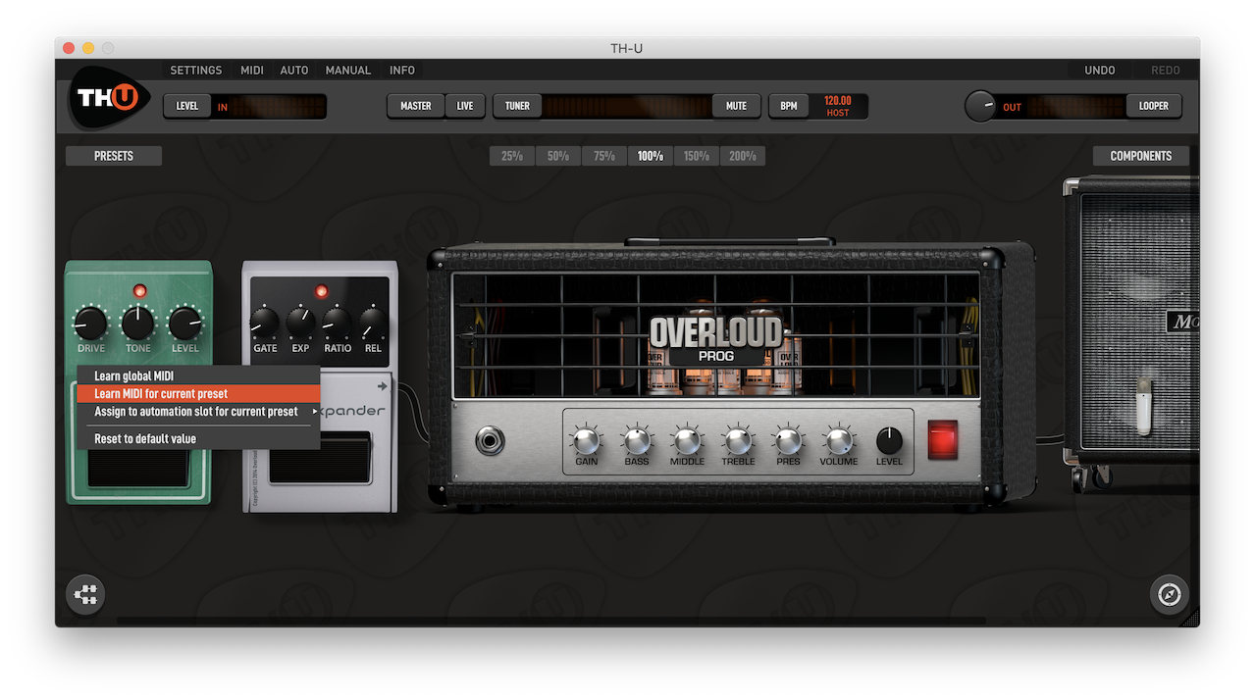The height and width of the screenshot is (700, 1255).
Task: Open the COMPONENTS panel
Action: coord(1141,156)
